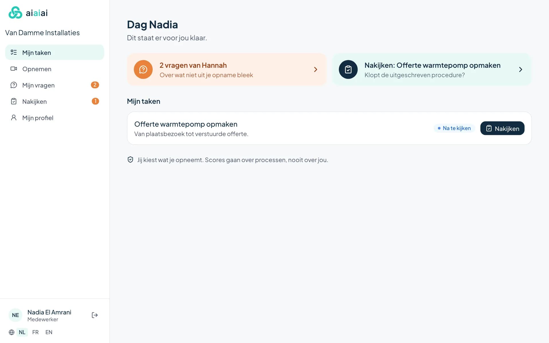Image resolution: width=549 pixels, height=343 pixels.
Task: Click the Dag Nadia heading
Action: pyautogui.click(x=152, y=25)
